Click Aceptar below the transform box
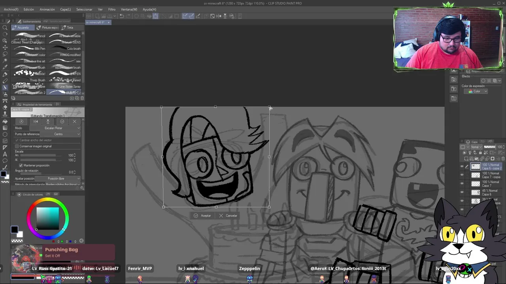 (202, 216)
